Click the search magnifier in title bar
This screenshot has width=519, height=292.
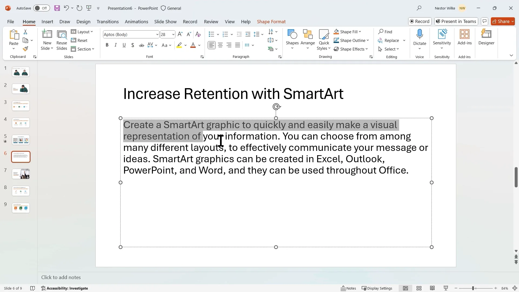click(x=419, y=8)
